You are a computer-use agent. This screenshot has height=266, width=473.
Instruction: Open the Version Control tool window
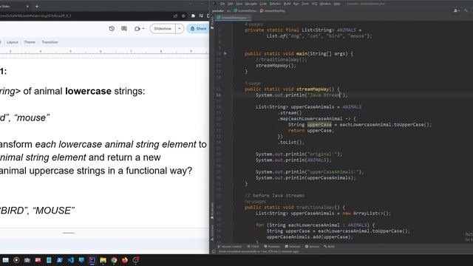click(230, 246)
